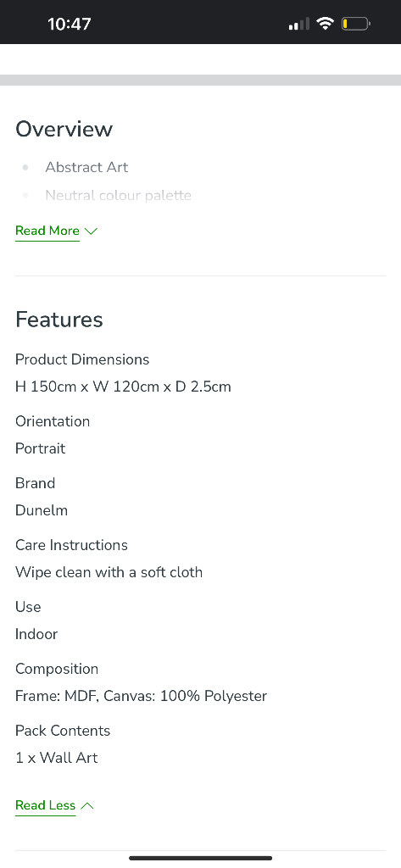Tap the battery indicator icon

[x=355, y=24]
